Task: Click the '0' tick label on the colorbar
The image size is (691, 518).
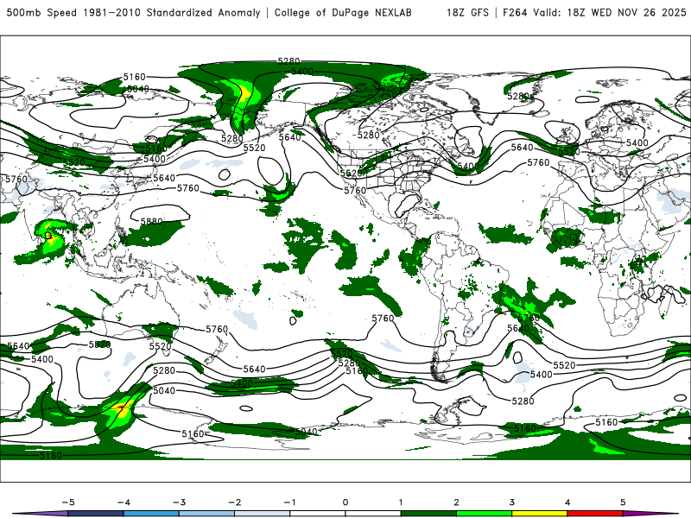Action: [x=345, y=502]
